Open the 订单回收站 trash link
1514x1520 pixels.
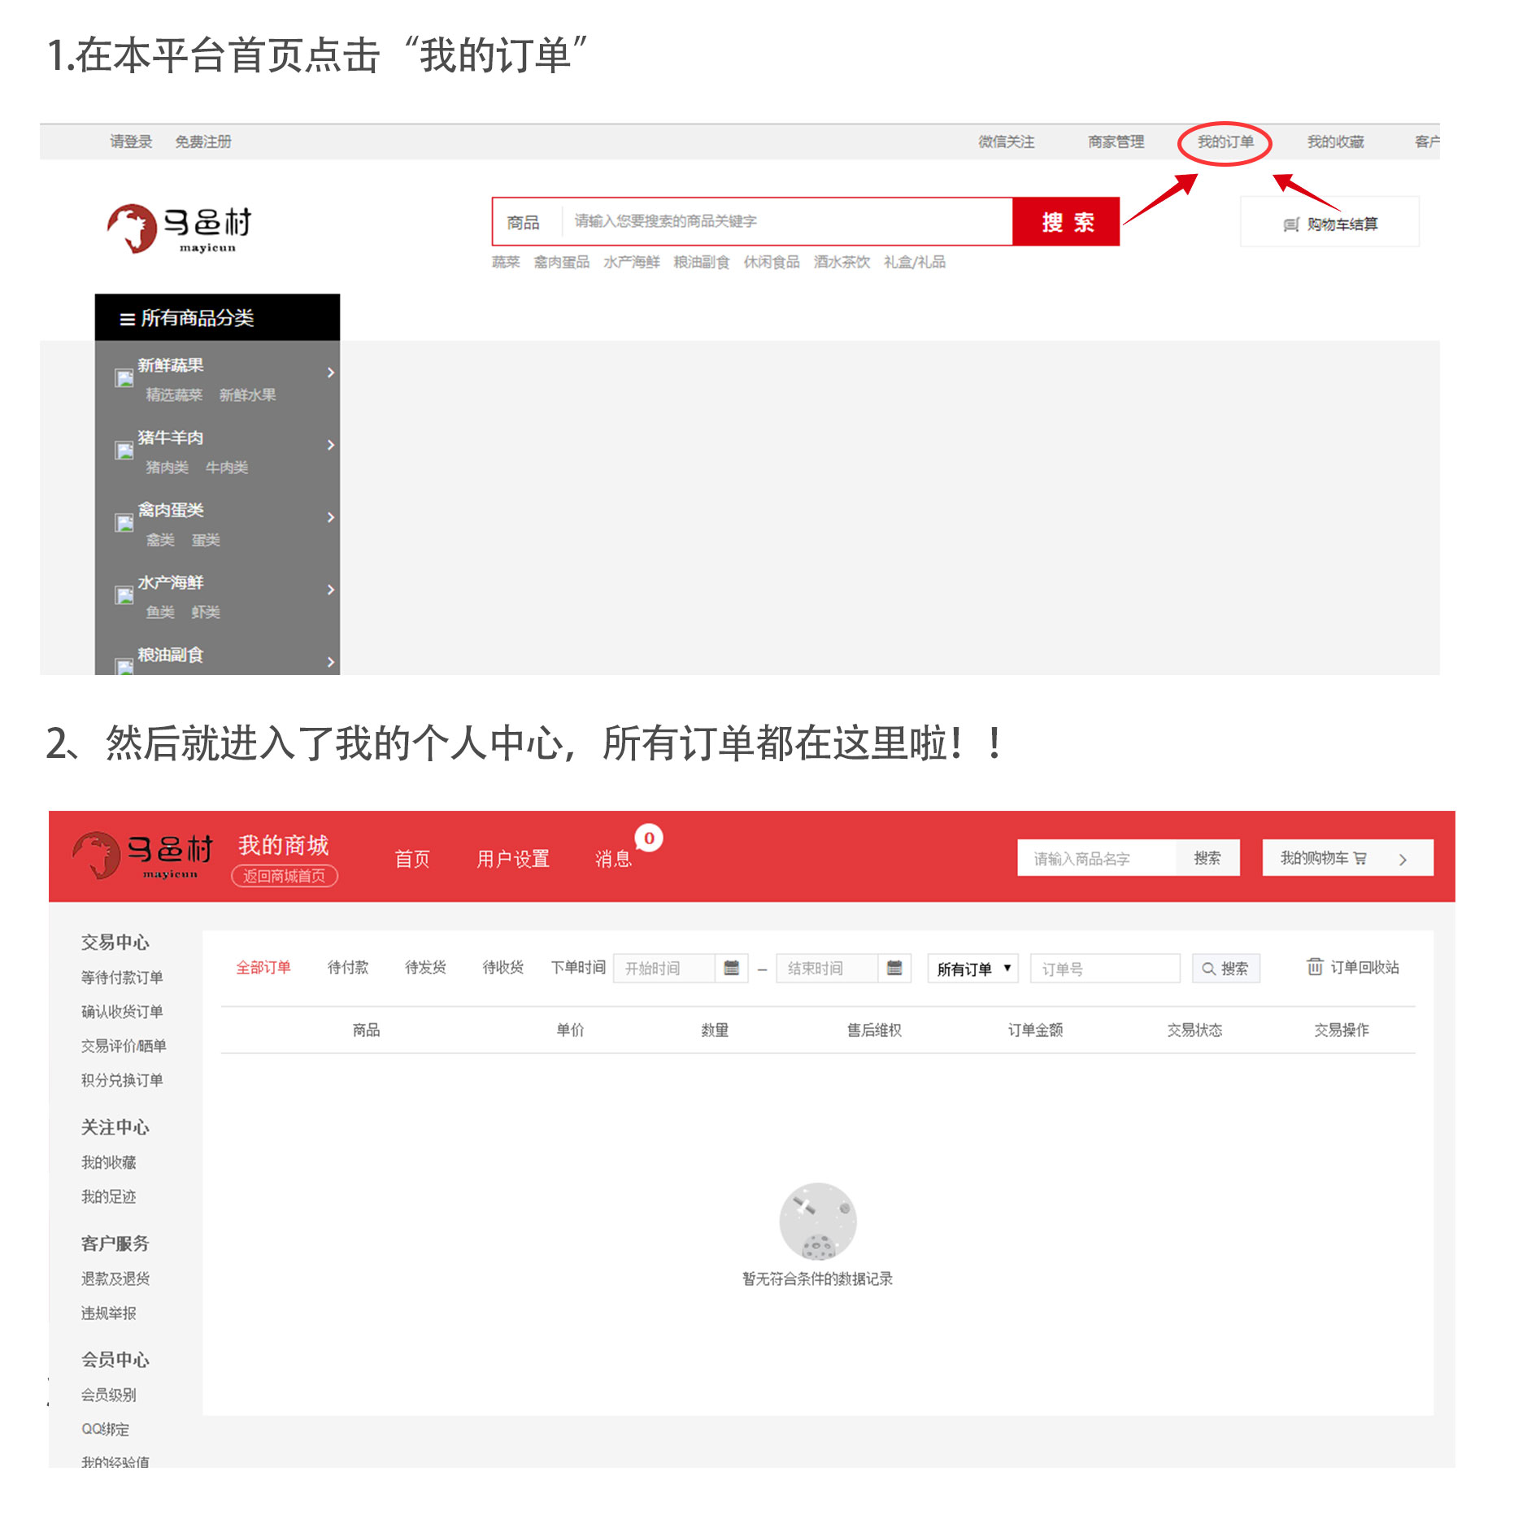click(1352, 967)
